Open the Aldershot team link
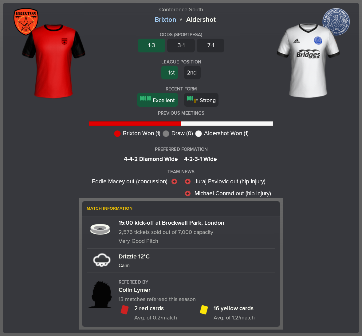The image size is (362, 336). [201, 20]
